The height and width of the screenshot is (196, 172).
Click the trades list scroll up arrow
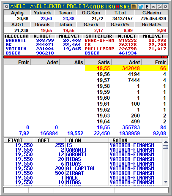166,142
